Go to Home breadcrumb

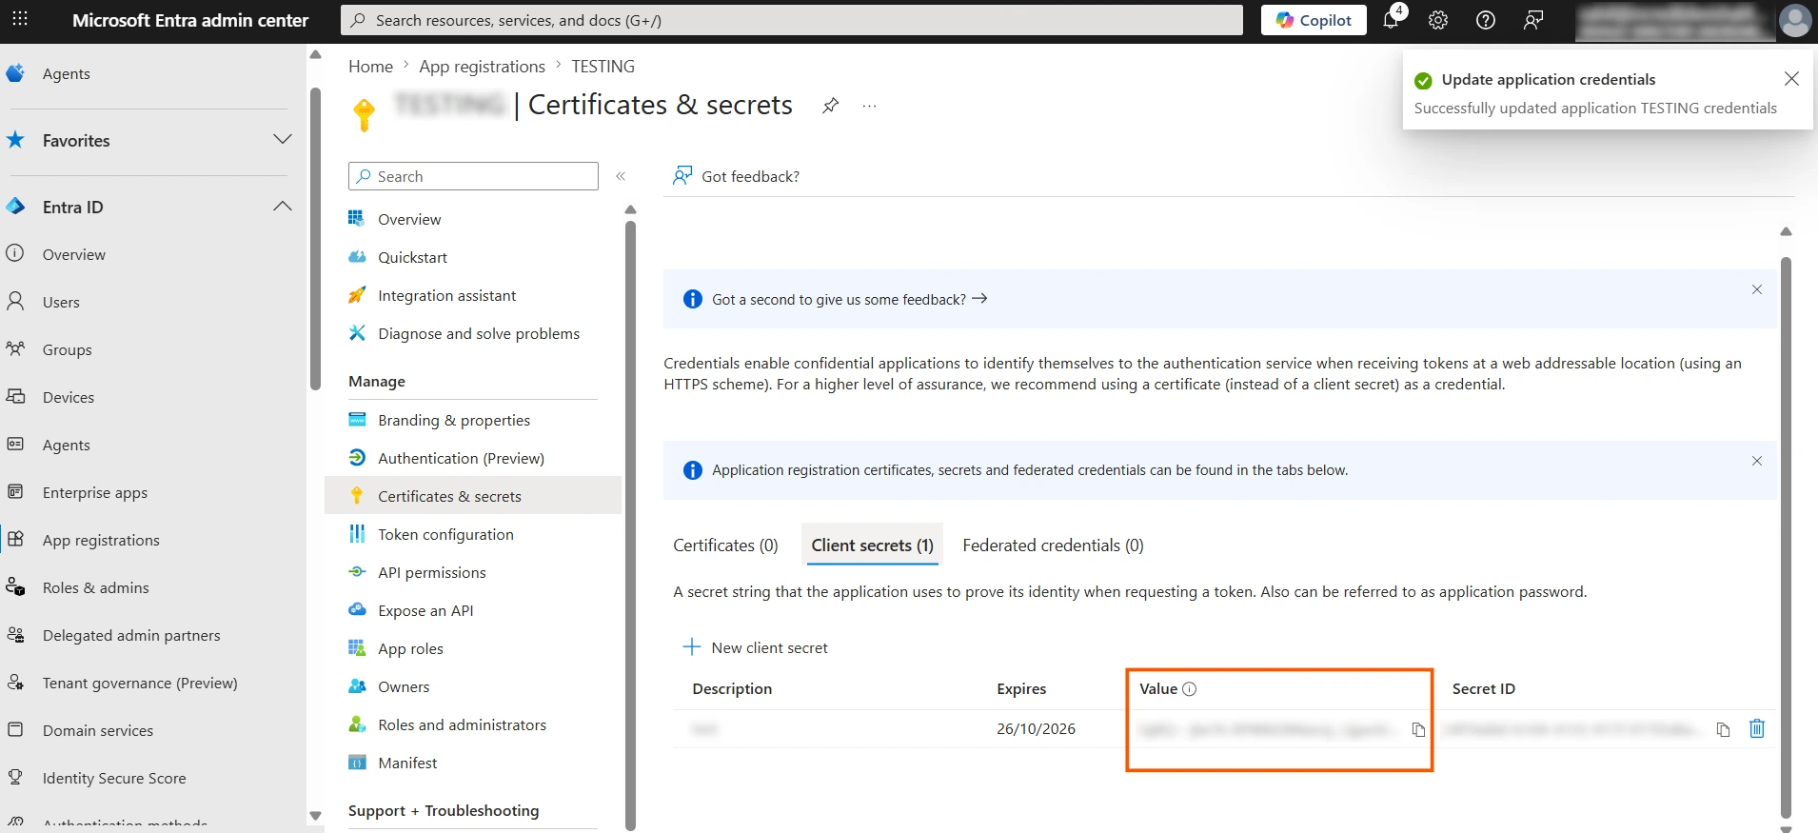370,67
